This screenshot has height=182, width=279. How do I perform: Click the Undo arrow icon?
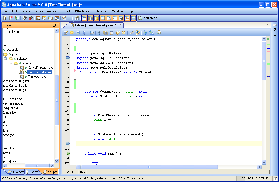(x=118, y=33)
